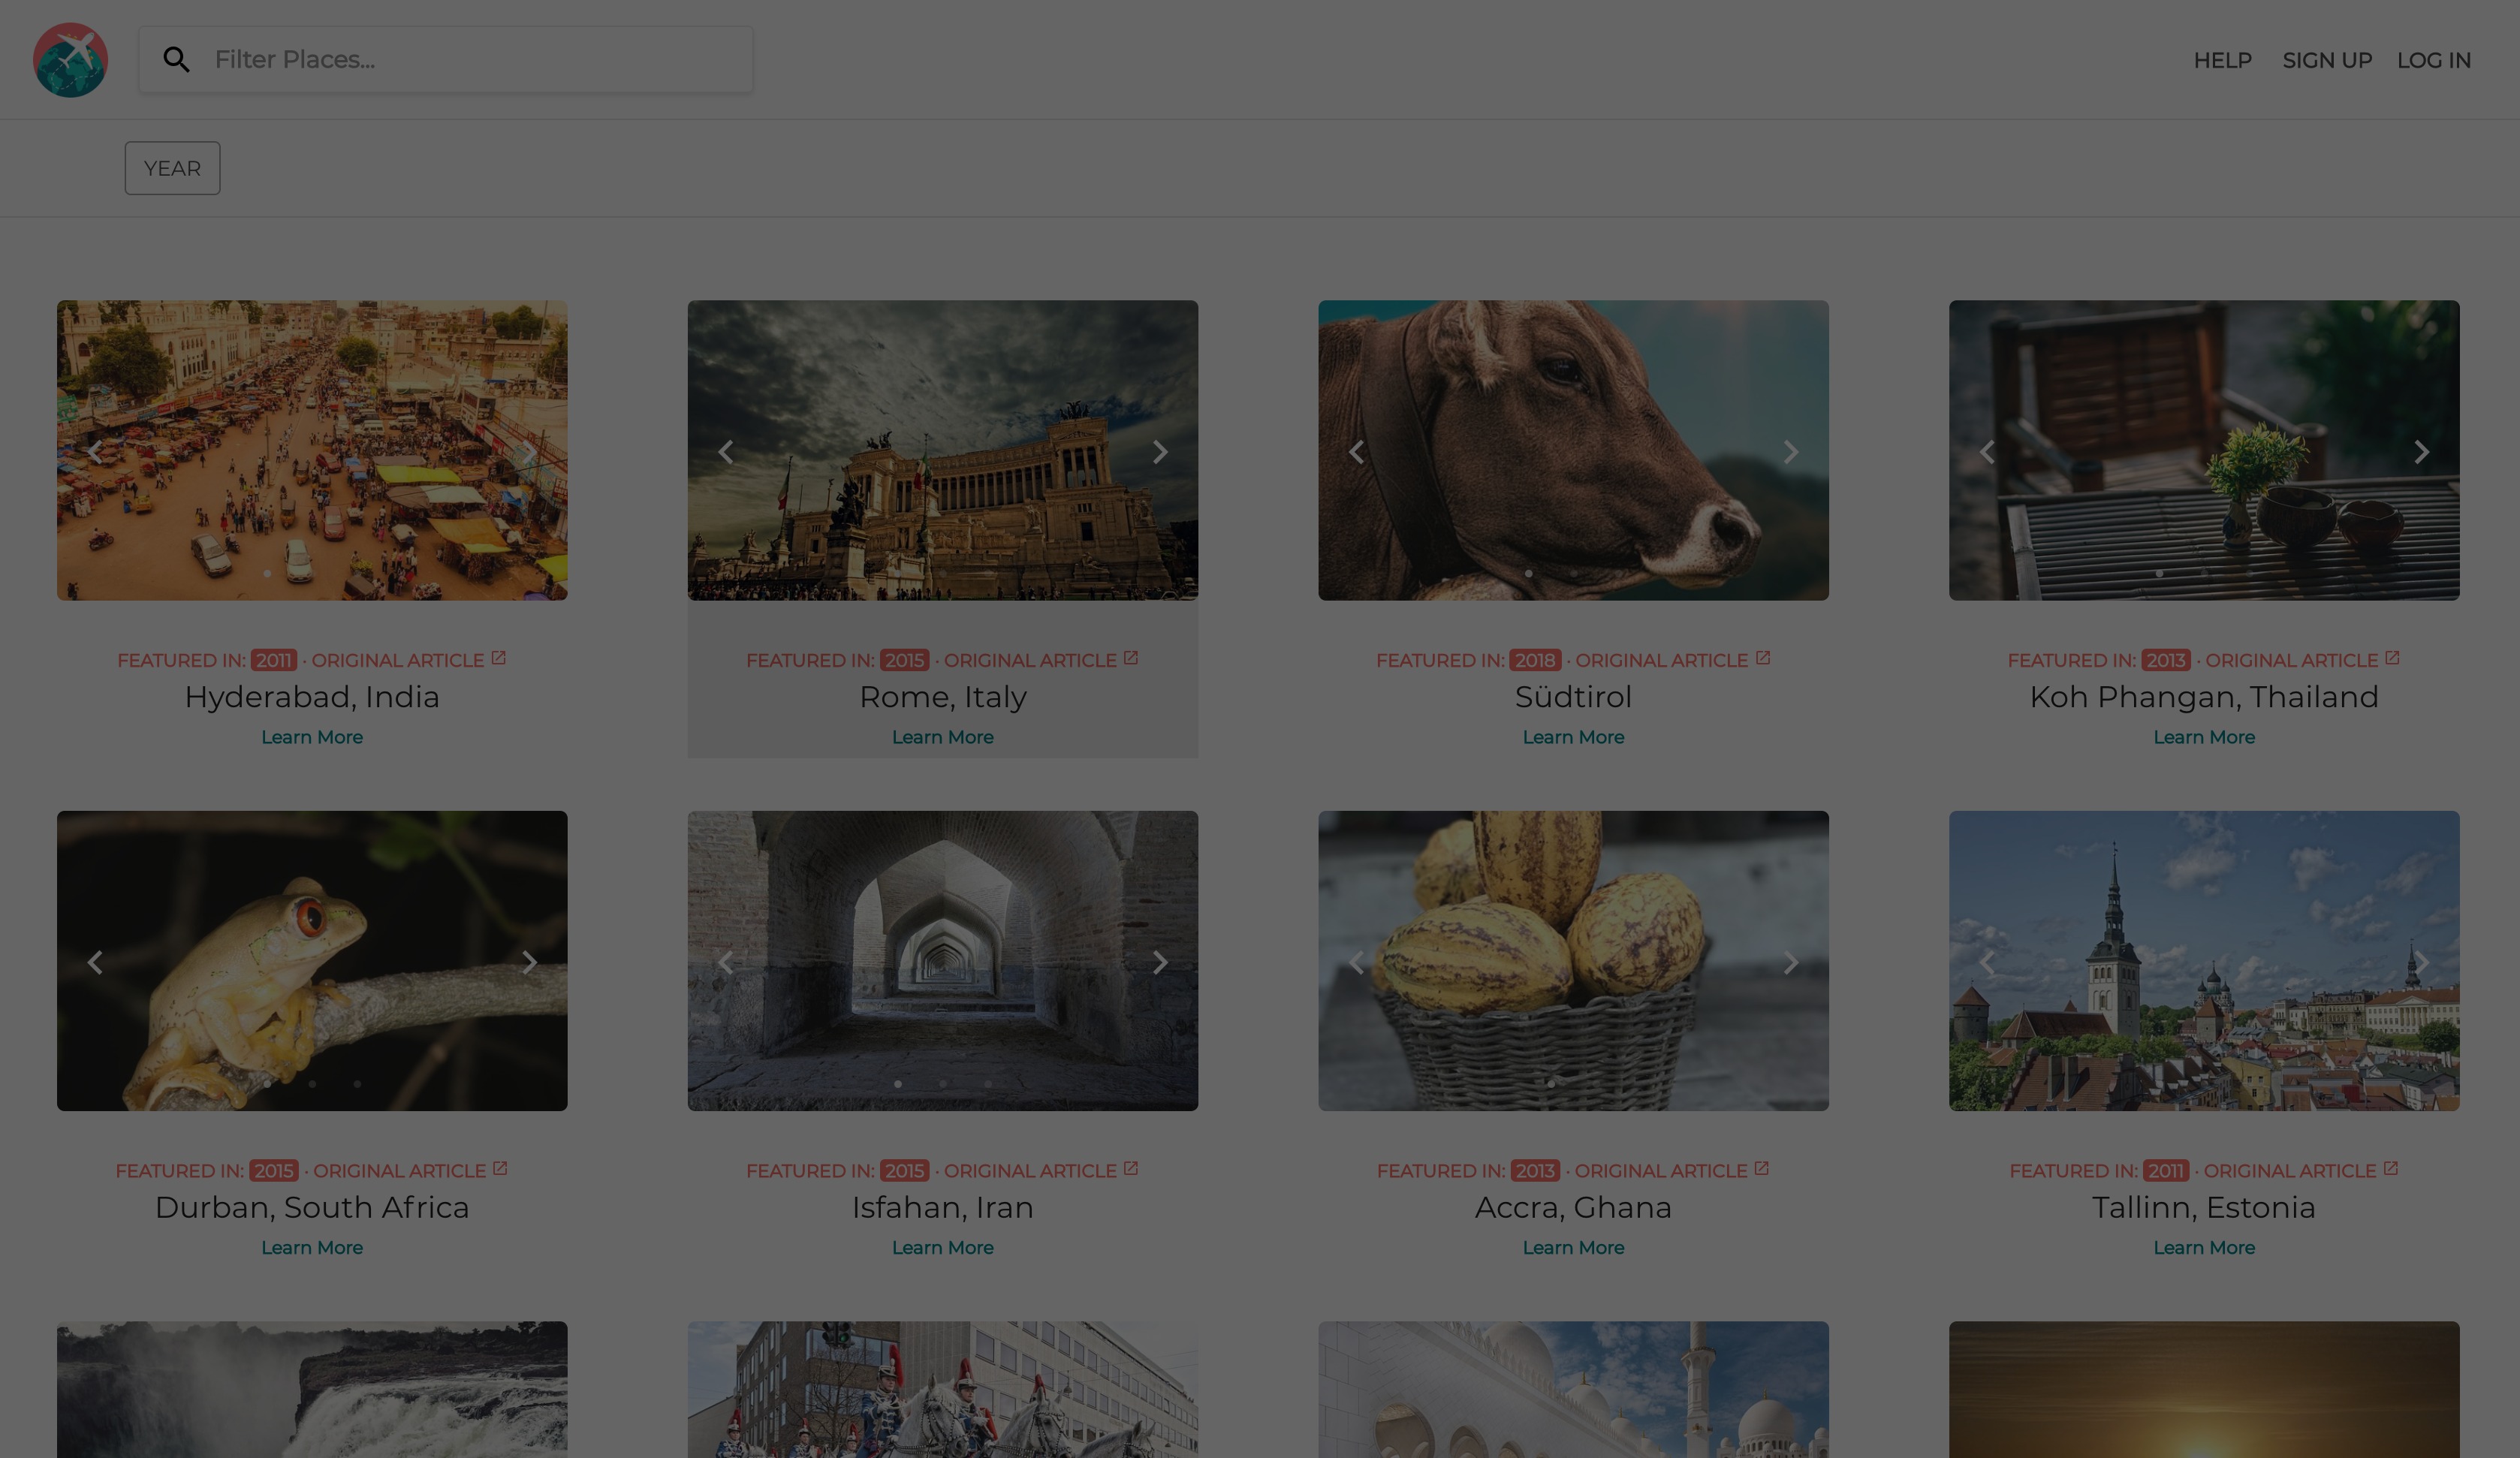Show next photo of Isfahan, Iran
The width and height of the screenshot is (2520, 1458).
(1160, 962)
